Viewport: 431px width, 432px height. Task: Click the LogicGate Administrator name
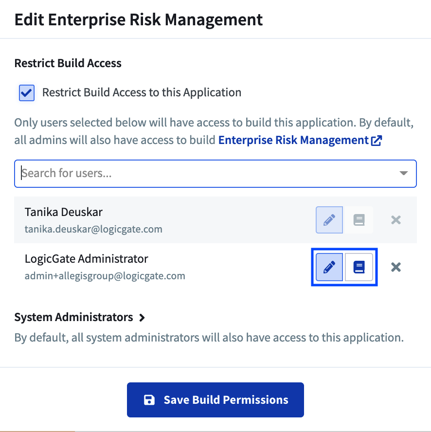(x=86, y=259)
